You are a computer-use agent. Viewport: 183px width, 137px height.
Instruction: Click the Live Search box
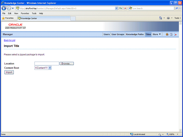[152, 8]
